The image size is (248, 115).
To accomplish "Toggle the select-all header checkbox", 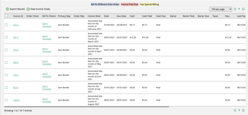I will 6,16.
